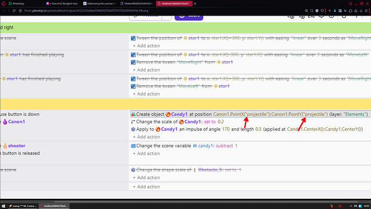This screenshot has width=371, height=209.
Task: Click the tween icon of Remove the tween "MoveRight"
Action: click(x=133, y=62)
